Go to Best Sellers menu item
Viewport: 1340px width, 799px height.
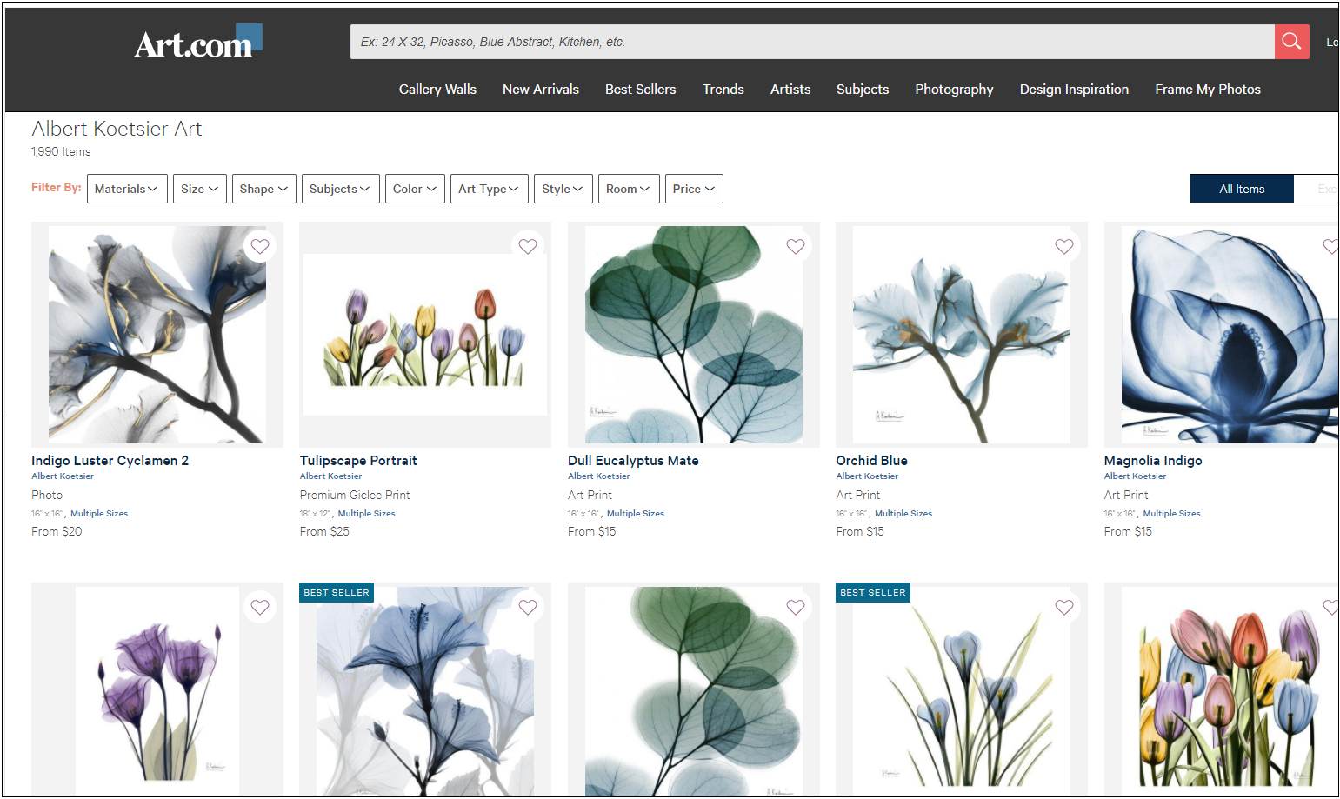pyautogui.click(x=640, y=90)
